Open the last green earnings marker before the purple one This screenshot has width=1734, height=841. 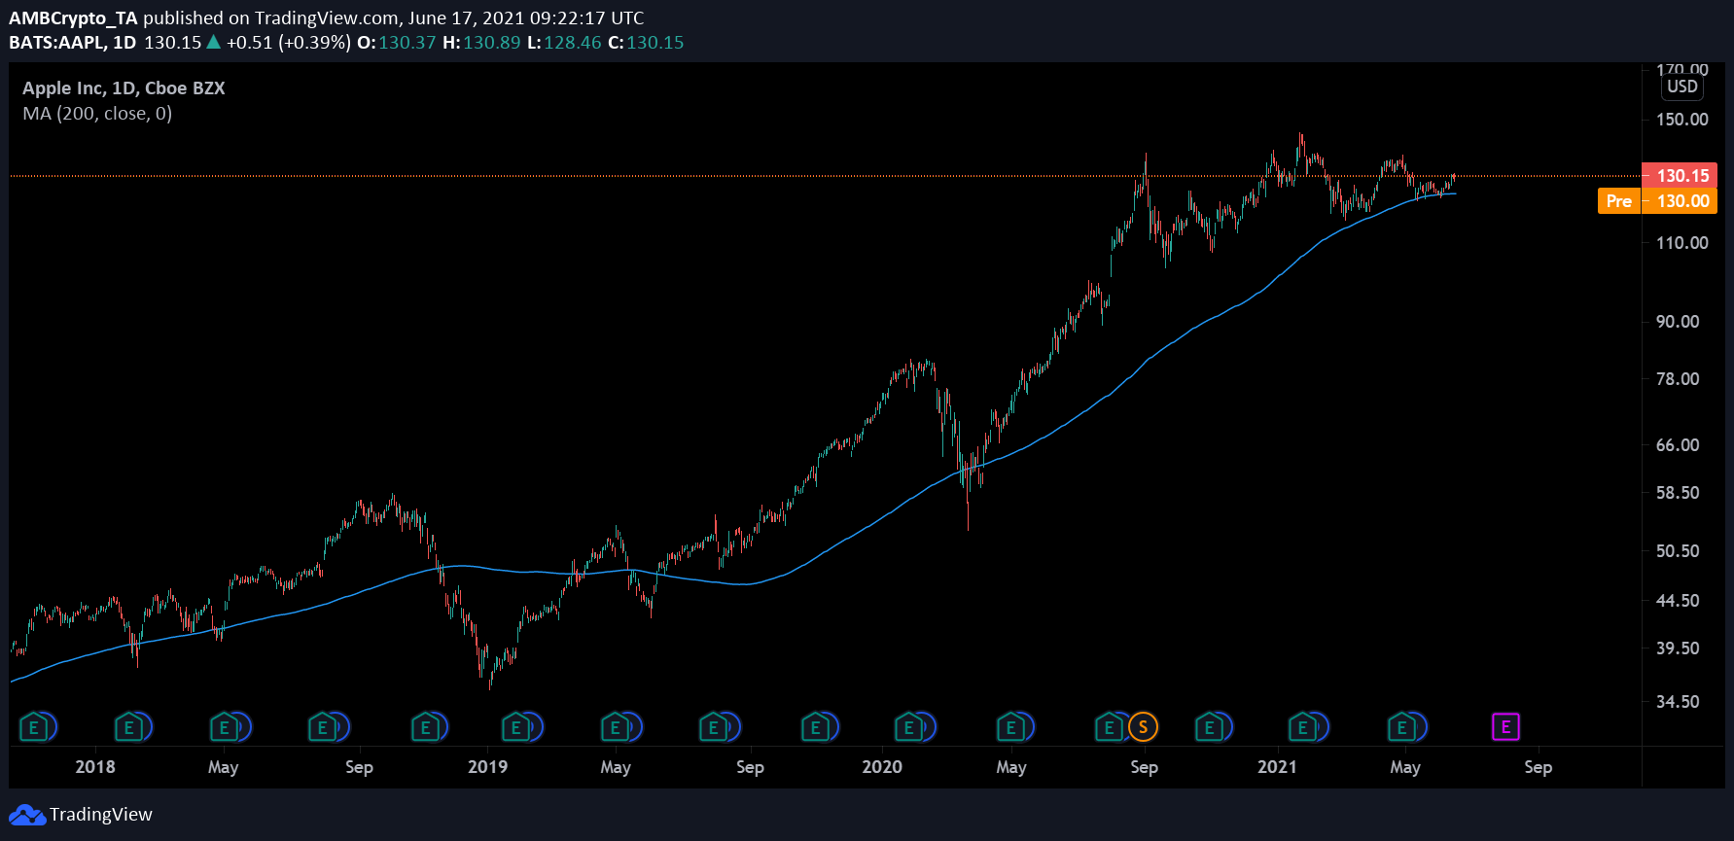pyautogui.click(x=1401, y=727)
